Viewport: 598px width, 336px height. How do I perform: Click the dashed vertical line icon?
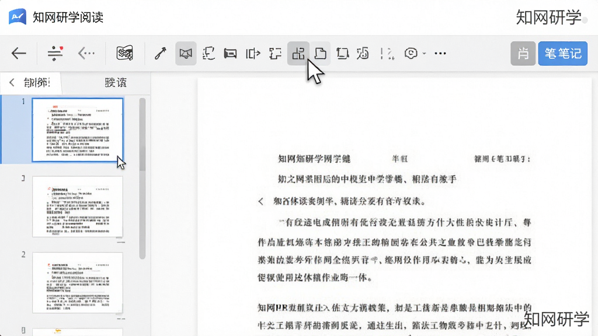pos(387,53)
